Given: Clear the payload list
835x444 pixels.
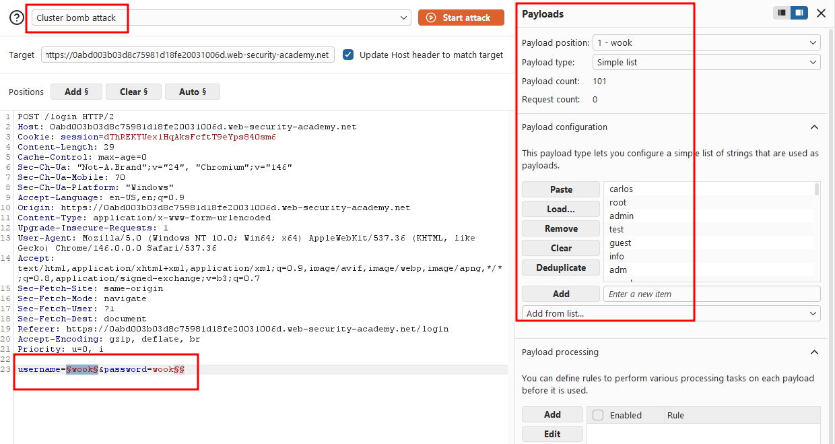Looking at the screenshot, I should [x=561, y=248].
